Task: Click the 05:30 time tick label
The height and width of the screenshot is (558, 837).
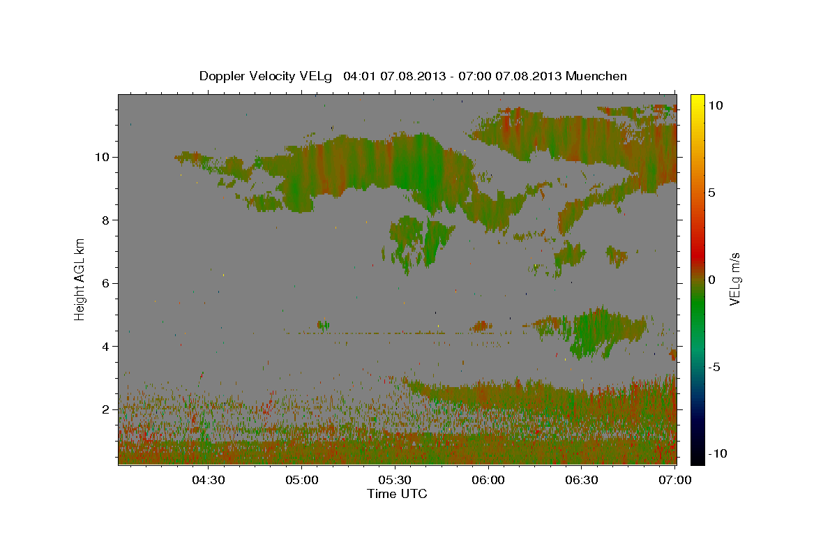Action: [x=395, y=480]
